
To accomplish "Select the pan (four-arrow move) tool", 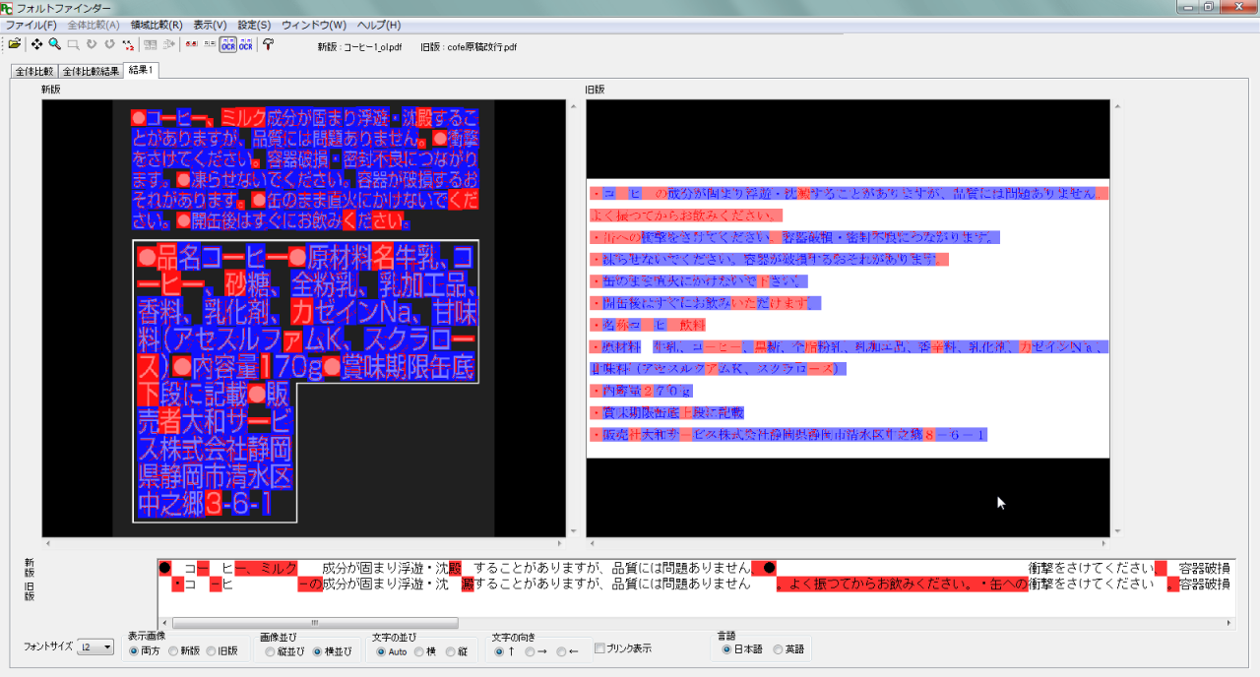I will coord(36,44).
